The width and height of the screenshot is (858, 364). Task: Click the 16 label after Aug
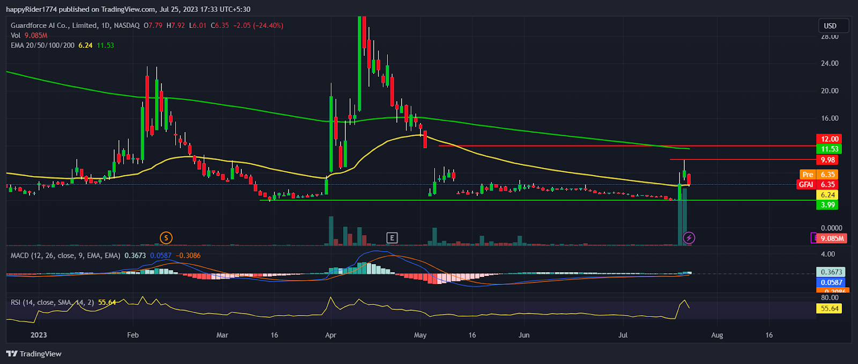pyautogui.click(x=769, y=335)
